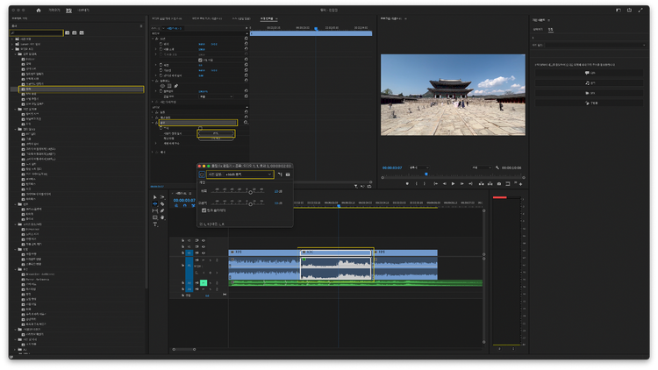
Task: Open the workspaces icon at top right
Action: (x=618, y=10)
